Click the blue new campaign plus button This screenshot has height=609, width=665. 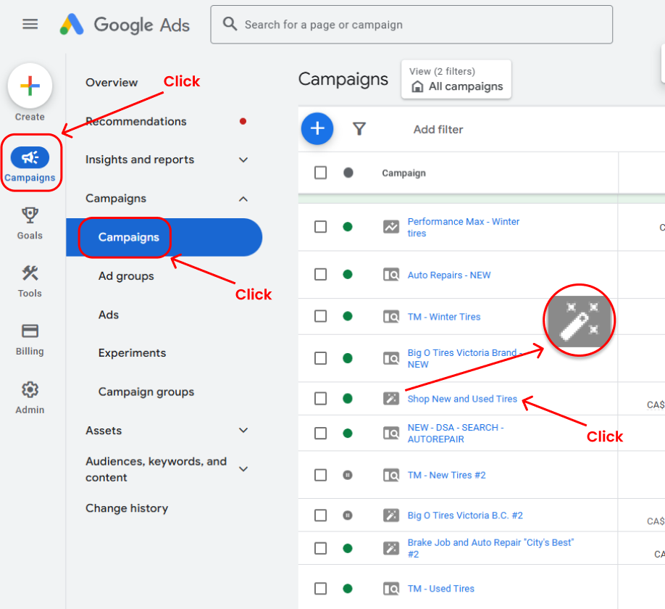point(317,129)
